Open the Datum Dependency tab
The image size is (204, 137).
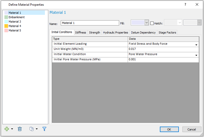click(143, 32)
